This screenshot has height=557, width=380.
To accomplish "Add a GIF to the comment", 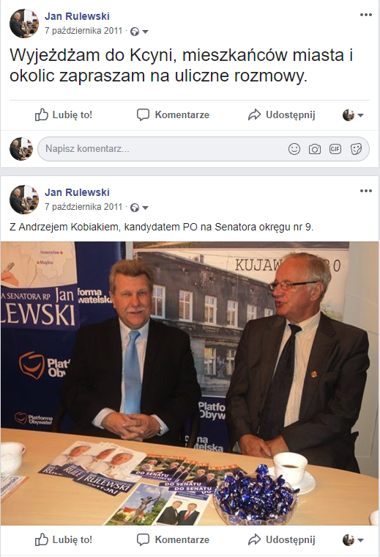I will tap(335, 149).
